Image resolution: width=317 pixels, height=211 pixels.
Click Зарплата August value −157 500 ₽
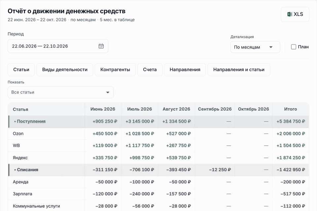[179, 194]
